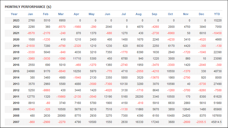
Task: Click the Aug column header
Action: click(x=138, y=14)
